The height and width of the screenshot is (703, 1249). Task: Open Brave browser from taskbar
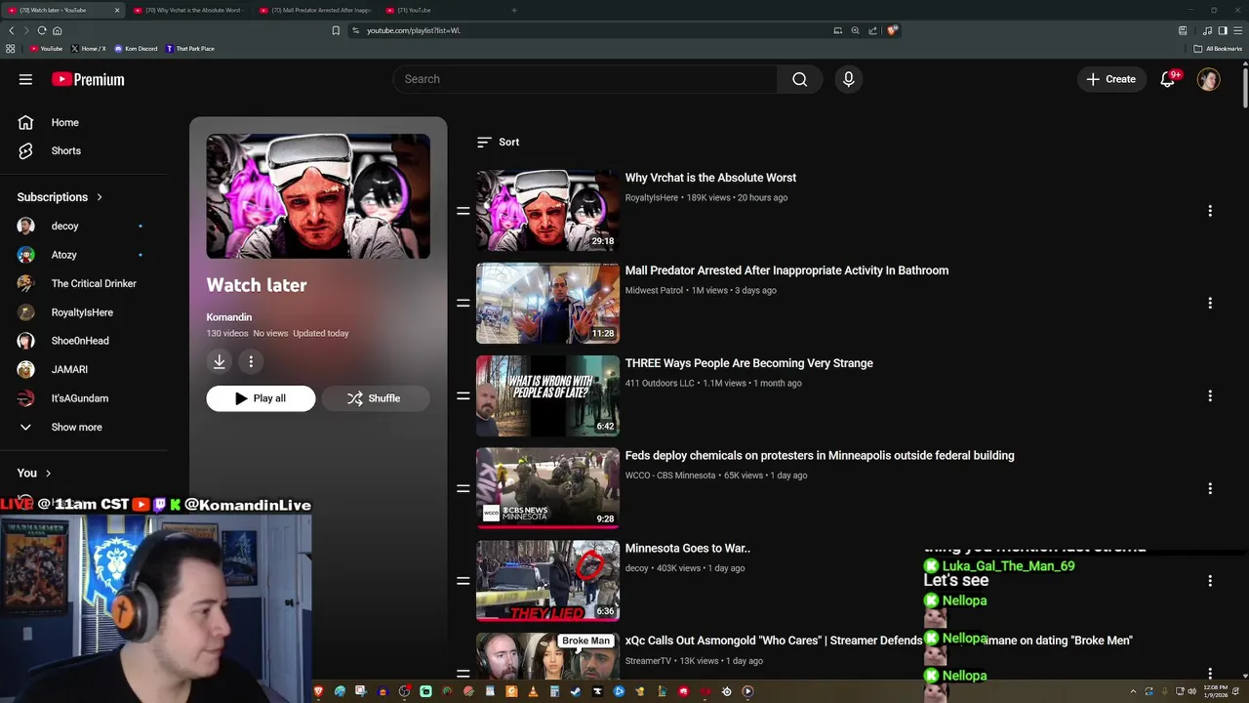coord(318,691)
